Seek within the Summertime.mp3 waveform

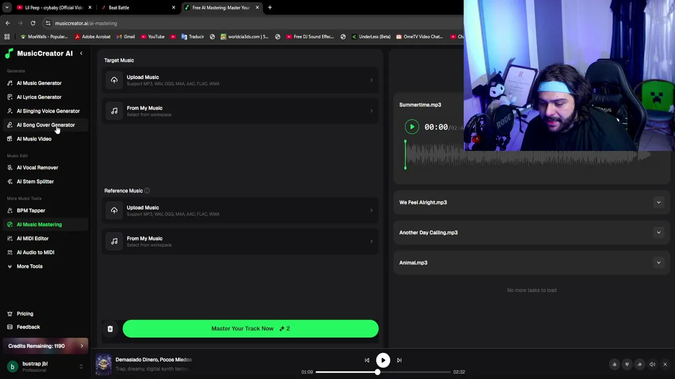point(527,155)
